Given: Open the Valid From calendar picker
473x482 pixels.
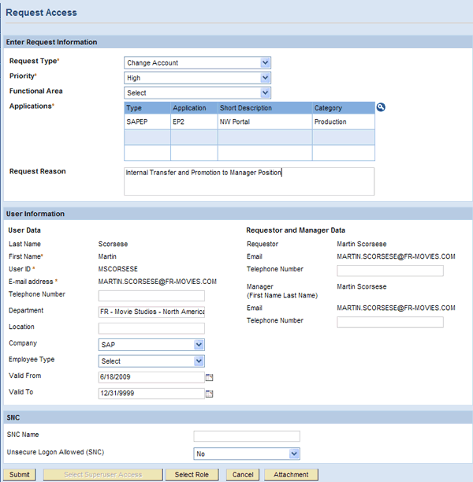Looking at the screenshot, I should tap(210, 377).
